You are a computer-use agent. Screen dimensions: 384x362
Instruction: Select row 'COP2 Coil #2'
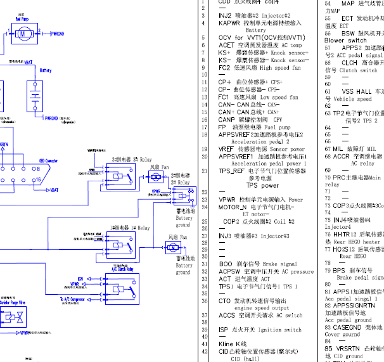pos(259,221)
